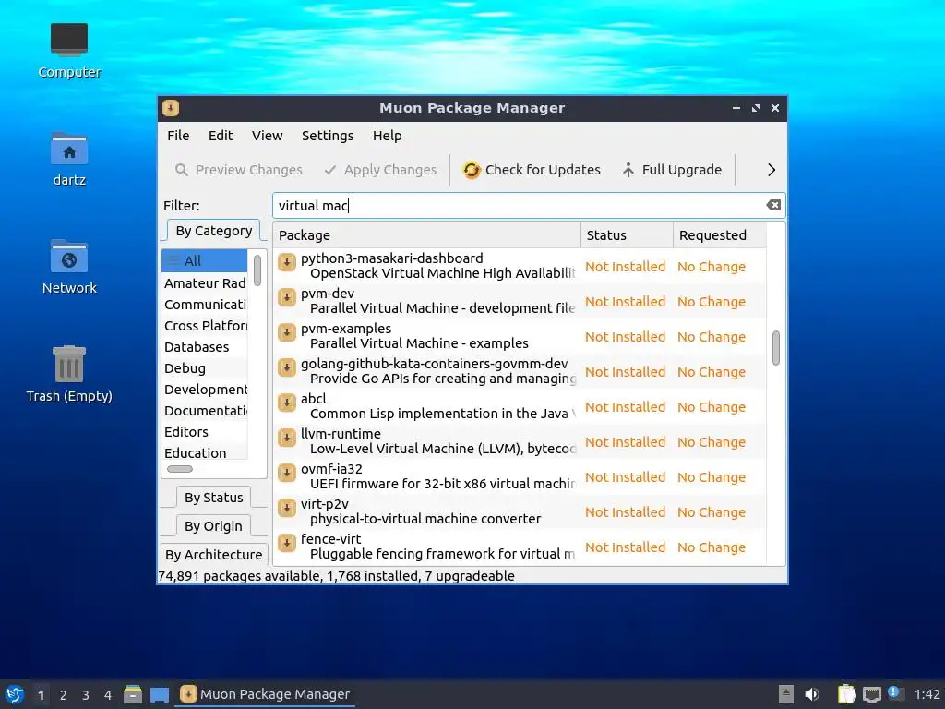Viewport: 945px width, 709px height.
Task: Open the file manager from the panel quick launch
Action: (x=133, y=694)
